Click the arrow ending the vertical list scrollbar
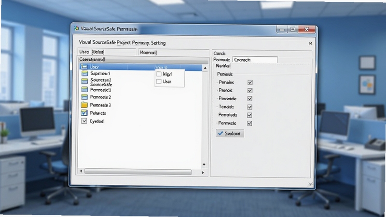Image resolution: width=386 pixels, height=217 pixels. click(x=204, y=164)
